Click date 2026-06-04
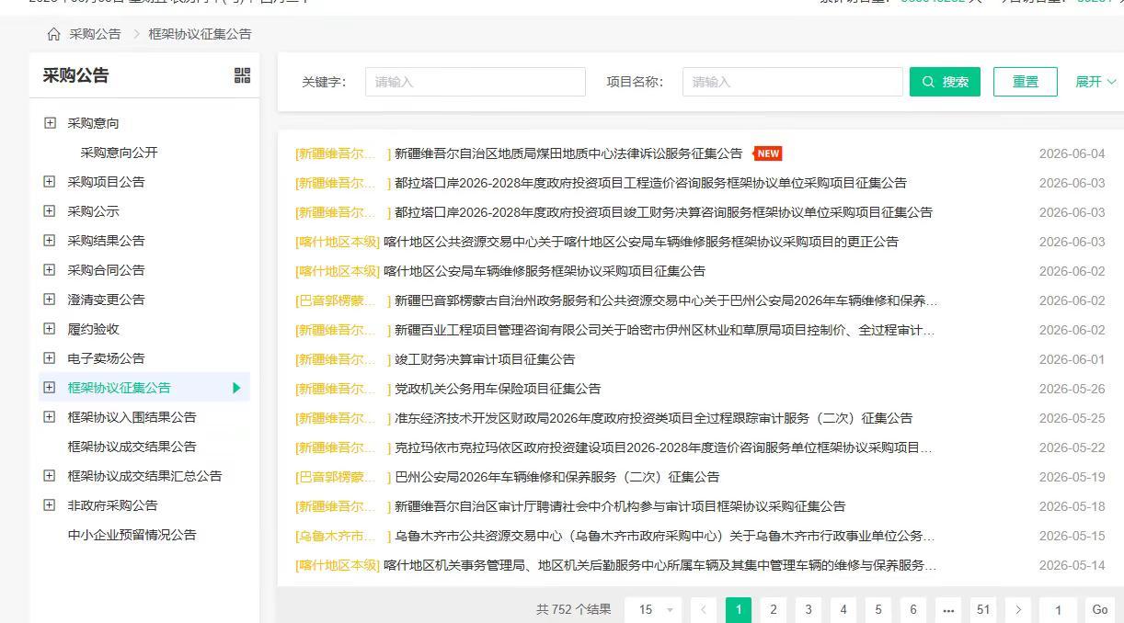This screenshot has width=1124, height=623. (x=1072, y=153)
